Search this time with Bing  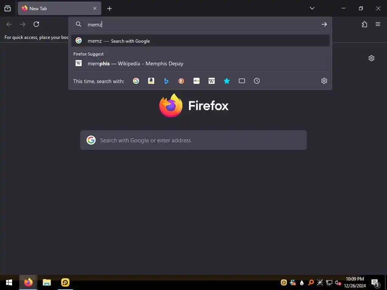(x=166, y=81)
